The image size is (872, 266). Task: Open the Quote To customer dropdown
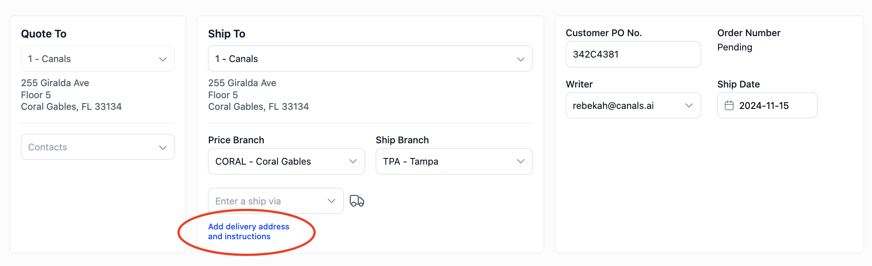coord(98,58)
